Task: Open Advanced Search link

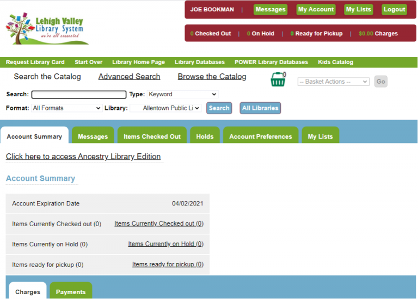Action: pos(130,77)
